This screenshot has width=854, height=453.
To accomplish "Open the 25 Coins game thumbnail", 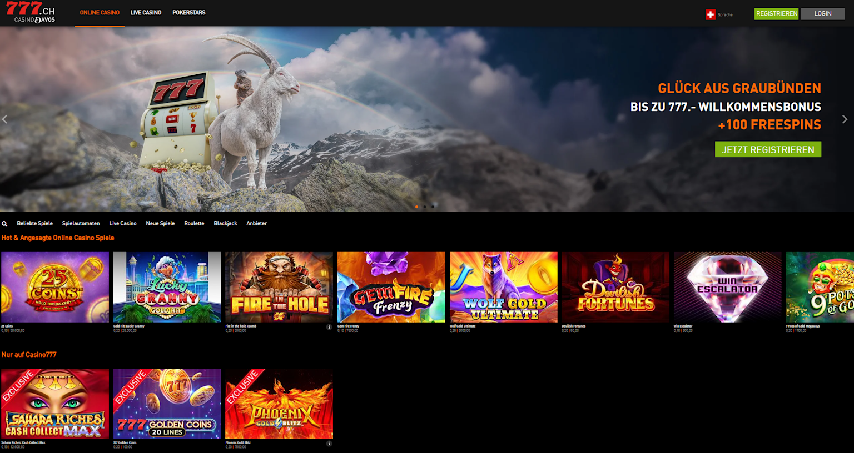I will (55, 287).
